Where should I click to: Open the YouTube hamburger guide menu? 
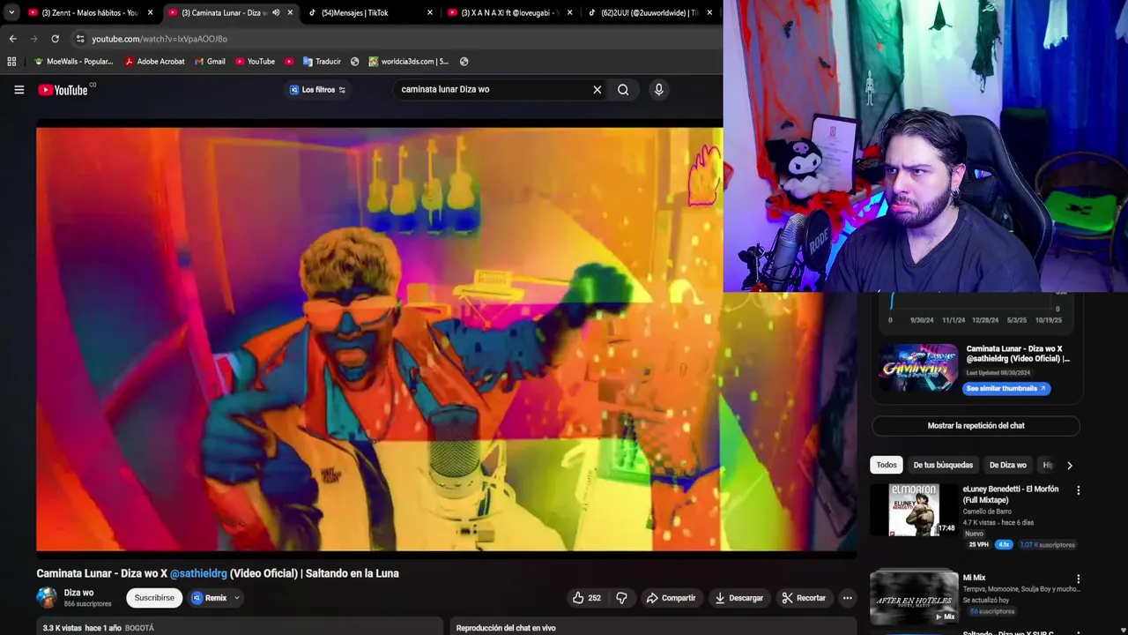(x=19, y=89)
